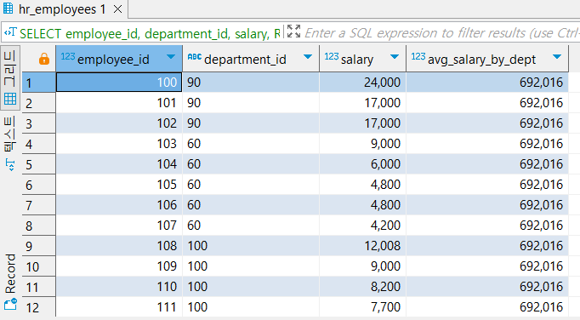Close the hr_employees 1 tab
The width and height of the screenshot is (580, 320).
[117, 9]
